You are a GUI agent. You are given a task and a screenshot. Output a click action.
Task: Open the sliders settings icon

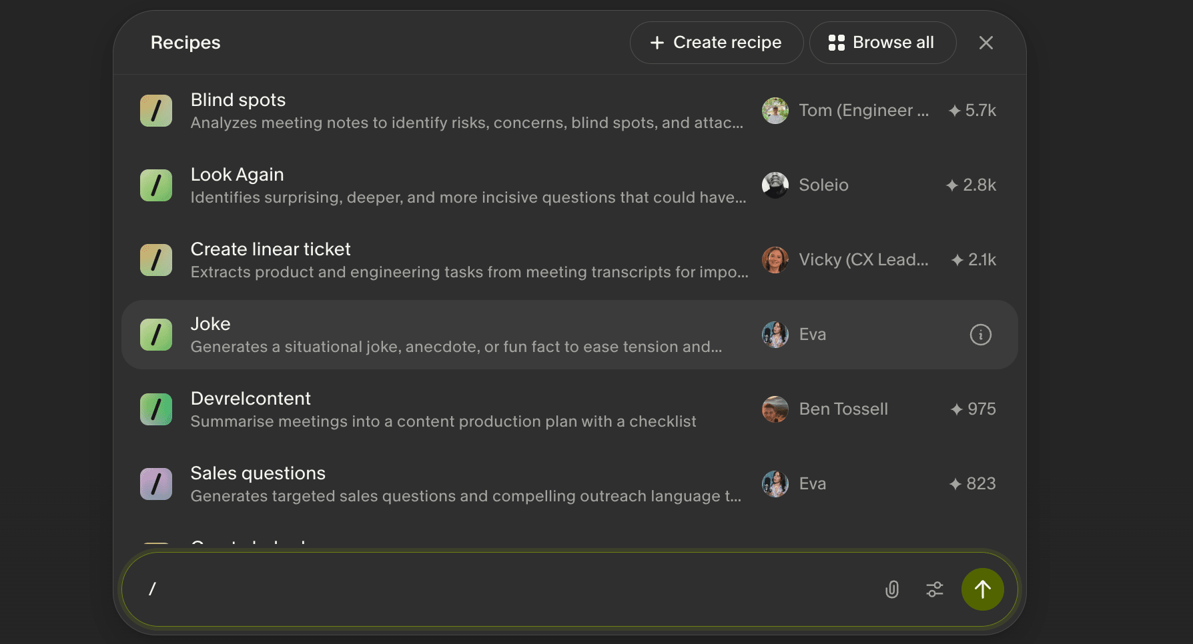pyautogui.click(x=935, y=589)
